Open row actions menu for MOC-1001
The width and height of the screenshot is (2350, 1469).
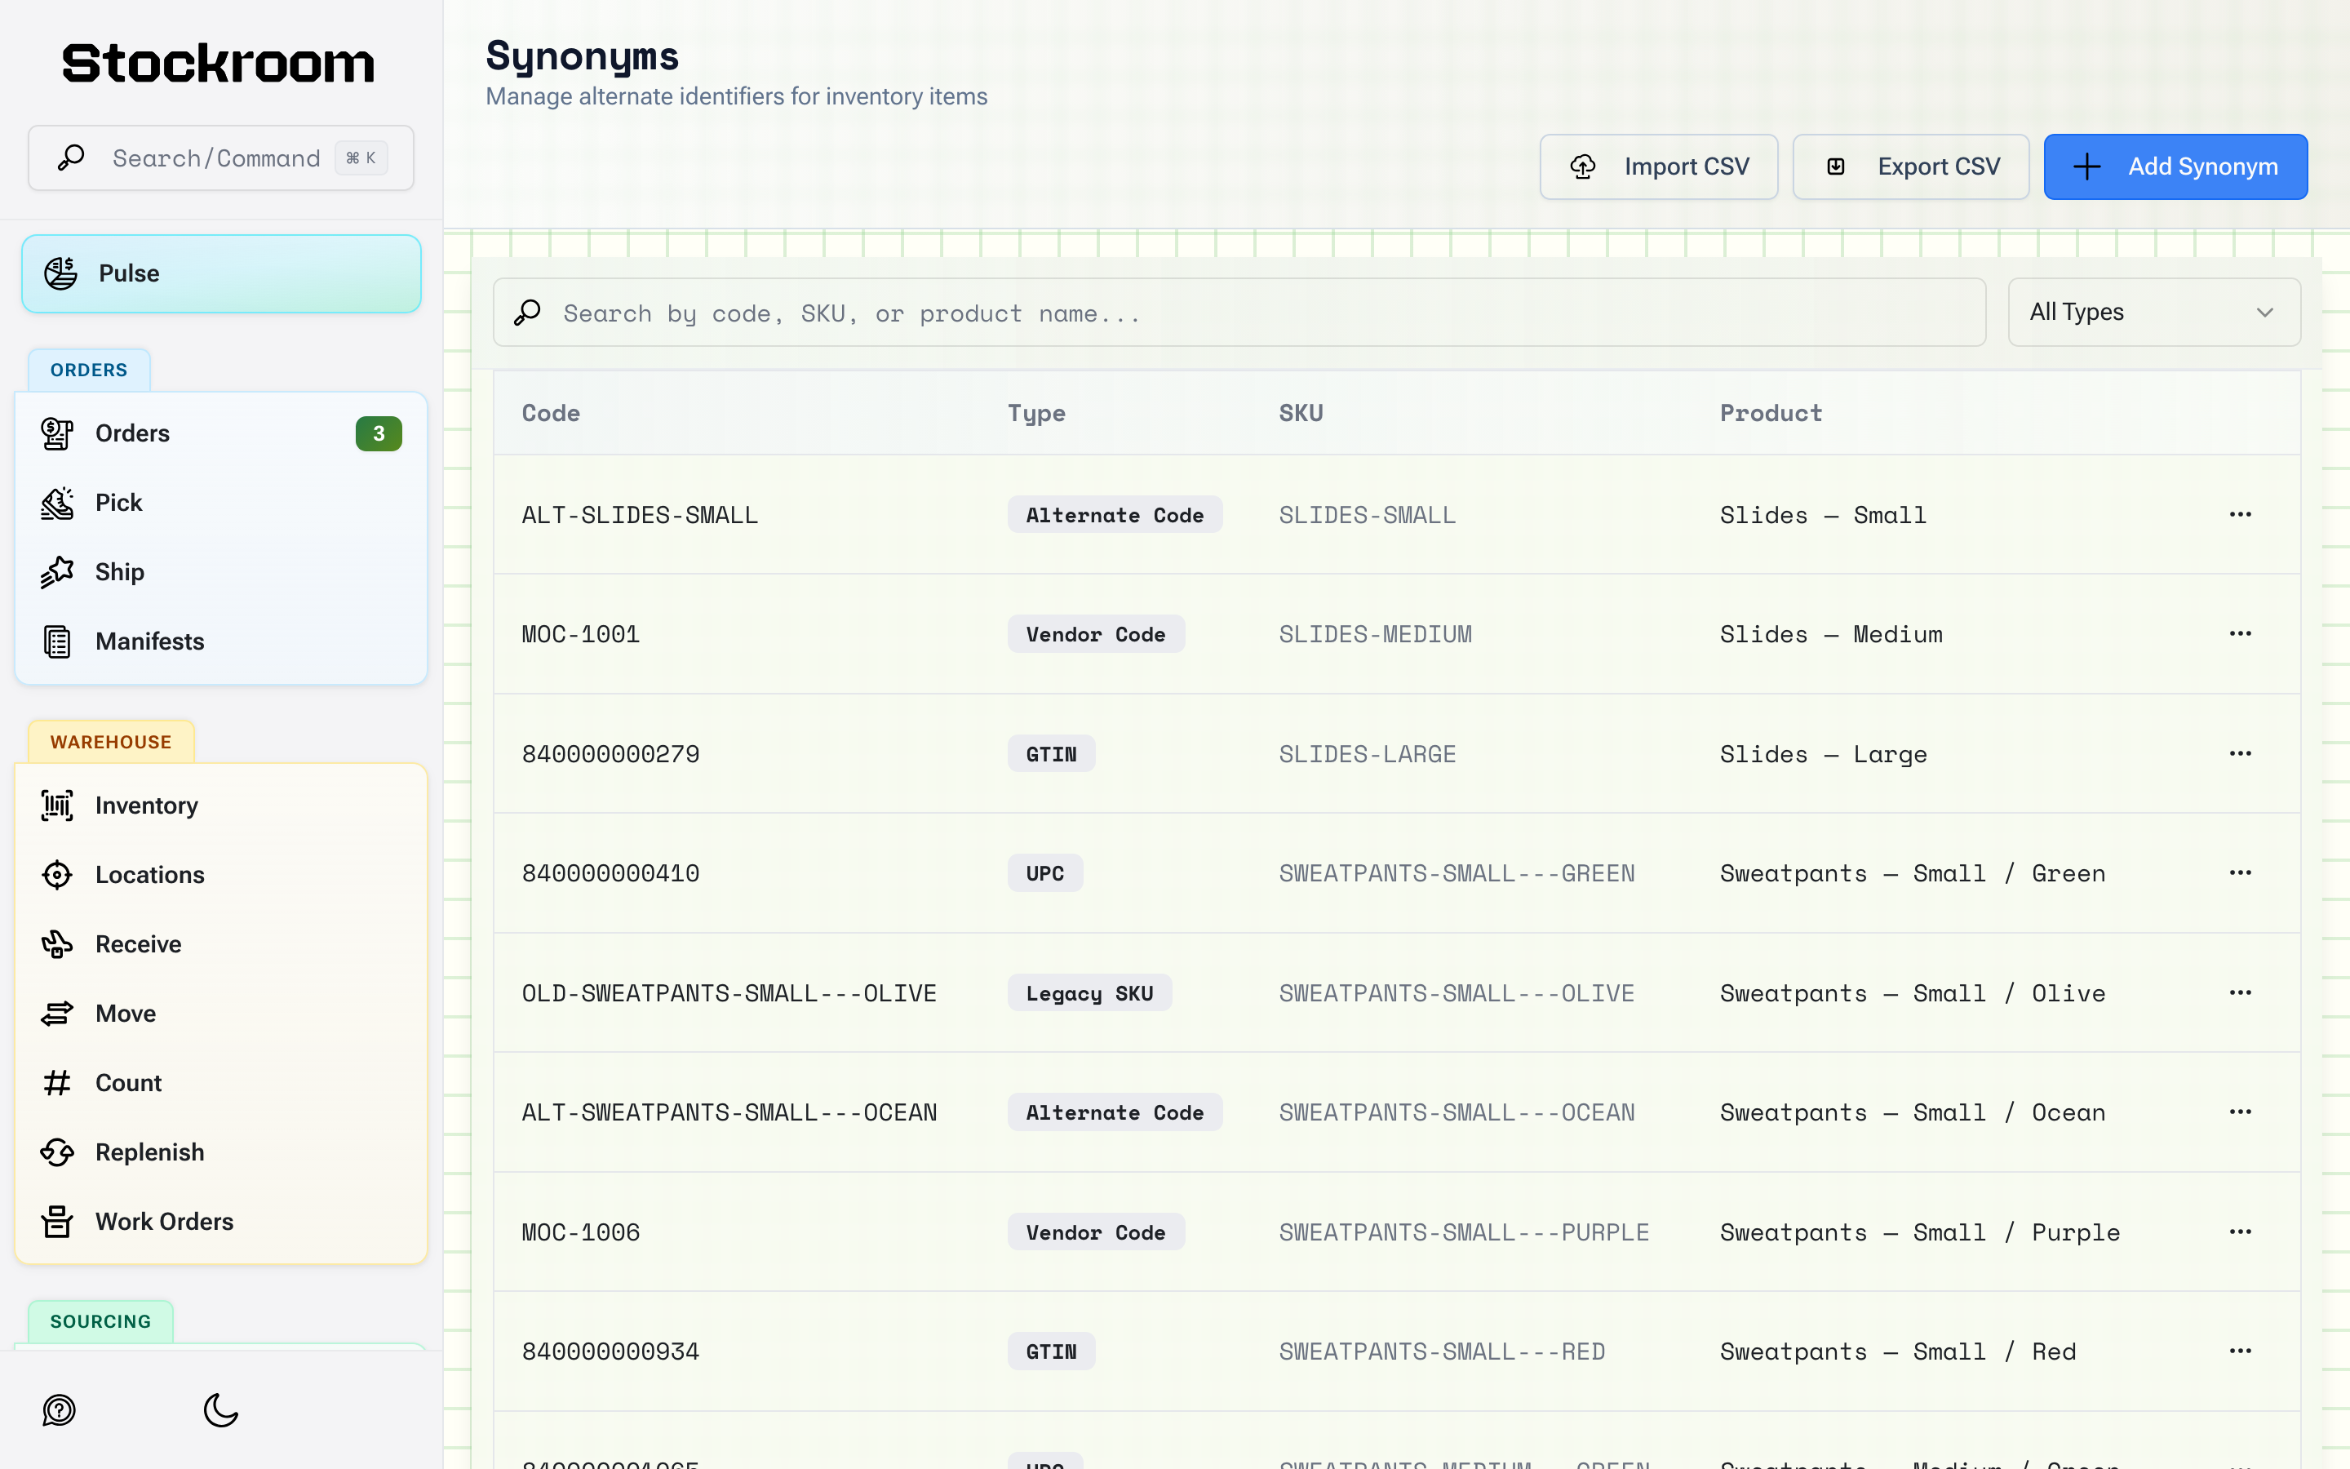point(2241,633)
